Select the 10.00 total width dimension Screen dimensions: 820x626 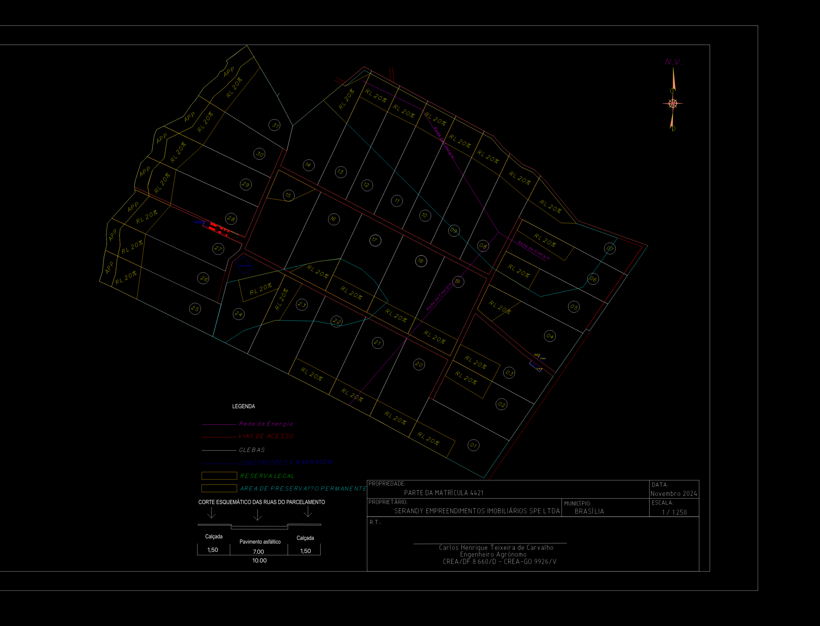(259, 560)
